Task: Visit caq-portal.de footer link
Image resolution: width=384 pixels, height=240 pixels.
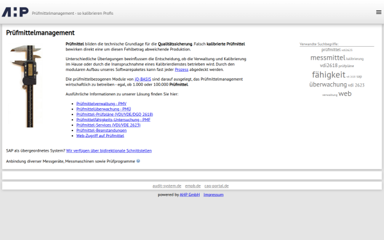Action: click(x=216, y=186)
